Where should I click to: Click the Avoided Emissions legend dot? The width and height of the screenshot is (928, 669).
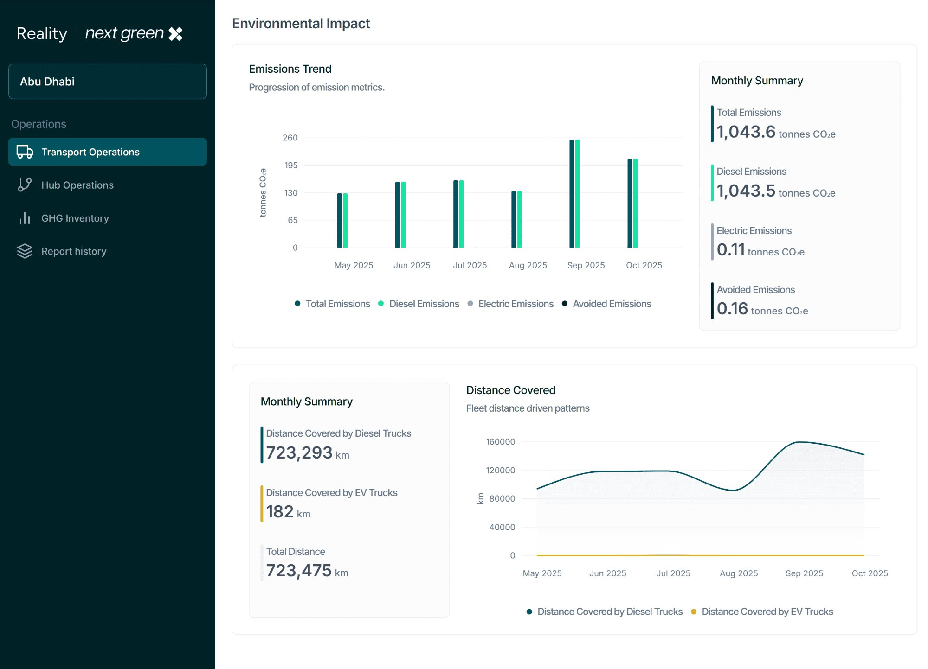pyautogui.click(x=564, y=304)
